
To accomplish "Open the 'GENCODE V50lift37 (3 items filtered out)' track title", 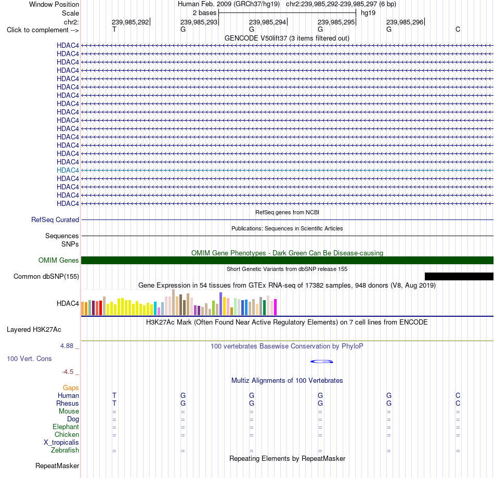I will (x=287, y=38).
